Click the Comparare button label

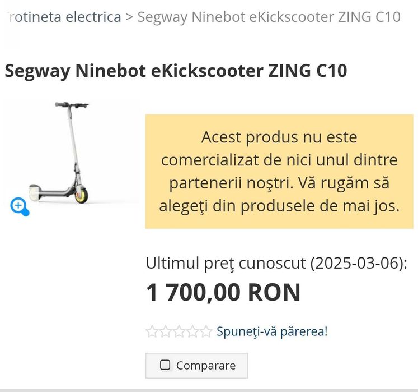206,366
